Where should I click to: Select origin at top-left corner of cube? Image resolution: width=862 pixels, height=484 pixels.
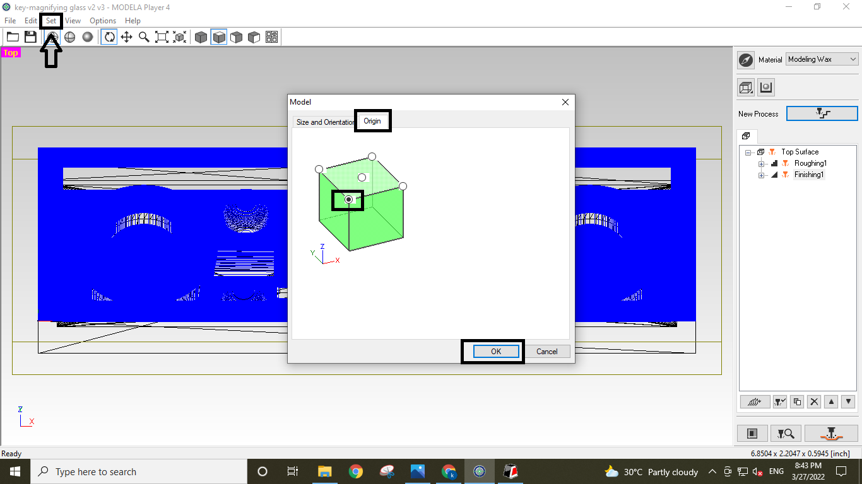(319, 169)
